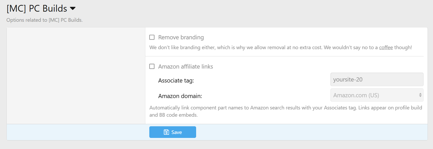Viewport: 433px width, 149px height.
Task: Click the "Amazon affiliate links" label text
Action: point(185,66)
